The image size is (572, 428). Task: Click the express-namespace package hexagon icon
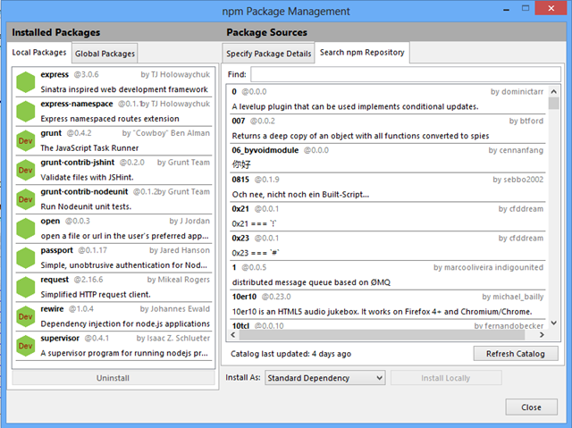[x=26, y=111]
